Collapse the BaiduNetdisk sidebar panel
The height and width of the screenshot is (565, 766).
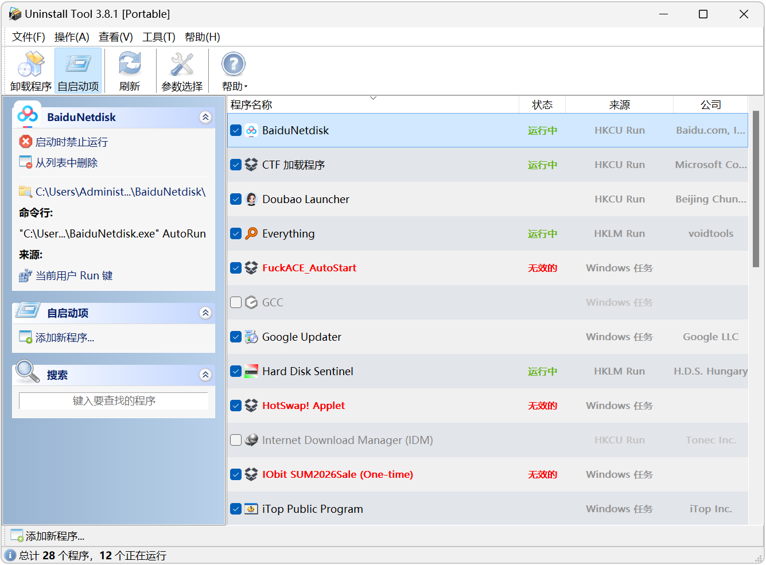click(x=205, y=117)
